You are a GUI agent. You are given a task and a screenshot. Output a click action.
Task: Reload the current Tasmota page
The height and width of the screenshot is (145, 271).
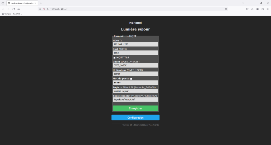(13, 9)
